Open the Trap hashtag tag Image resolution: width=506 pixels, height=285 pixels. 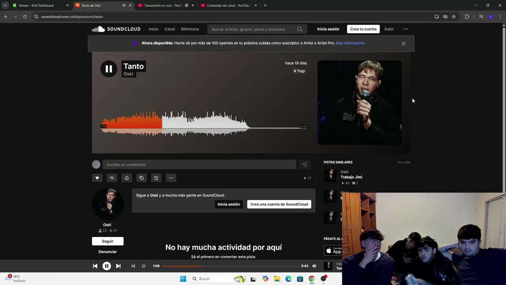(x=299, y=71)
